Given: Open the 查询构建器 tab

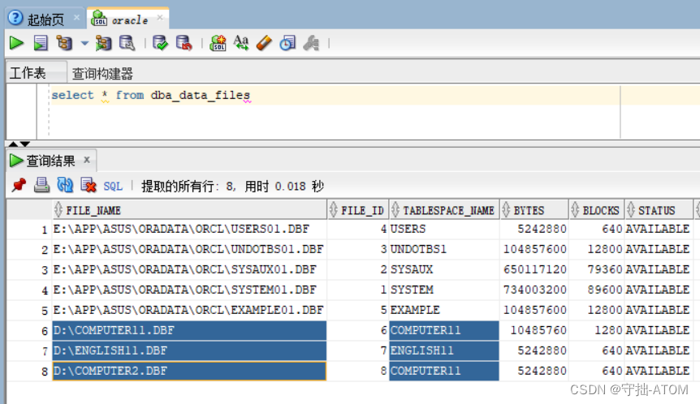Looking at the screenshot, I should 102,74.
